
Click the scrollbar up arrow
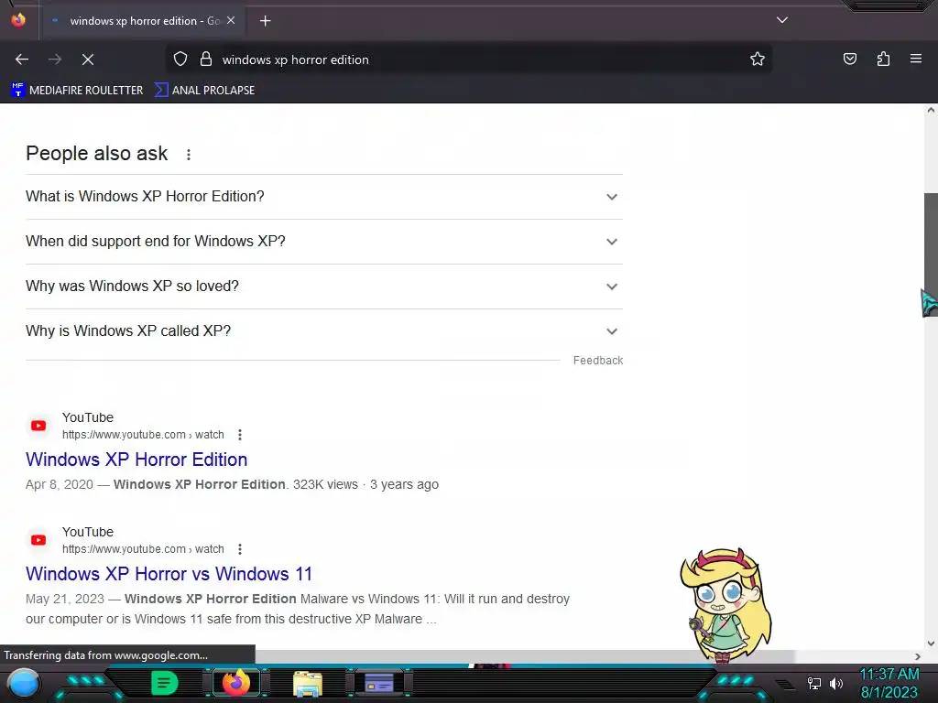click(x=931, y=110)
